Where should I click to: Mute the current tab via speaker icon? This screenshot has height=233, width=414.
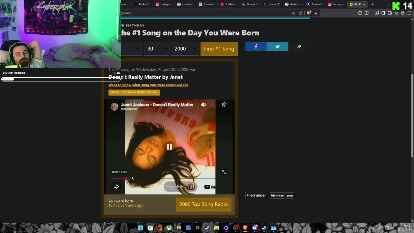pyautogui.click(x=356, y=4)
